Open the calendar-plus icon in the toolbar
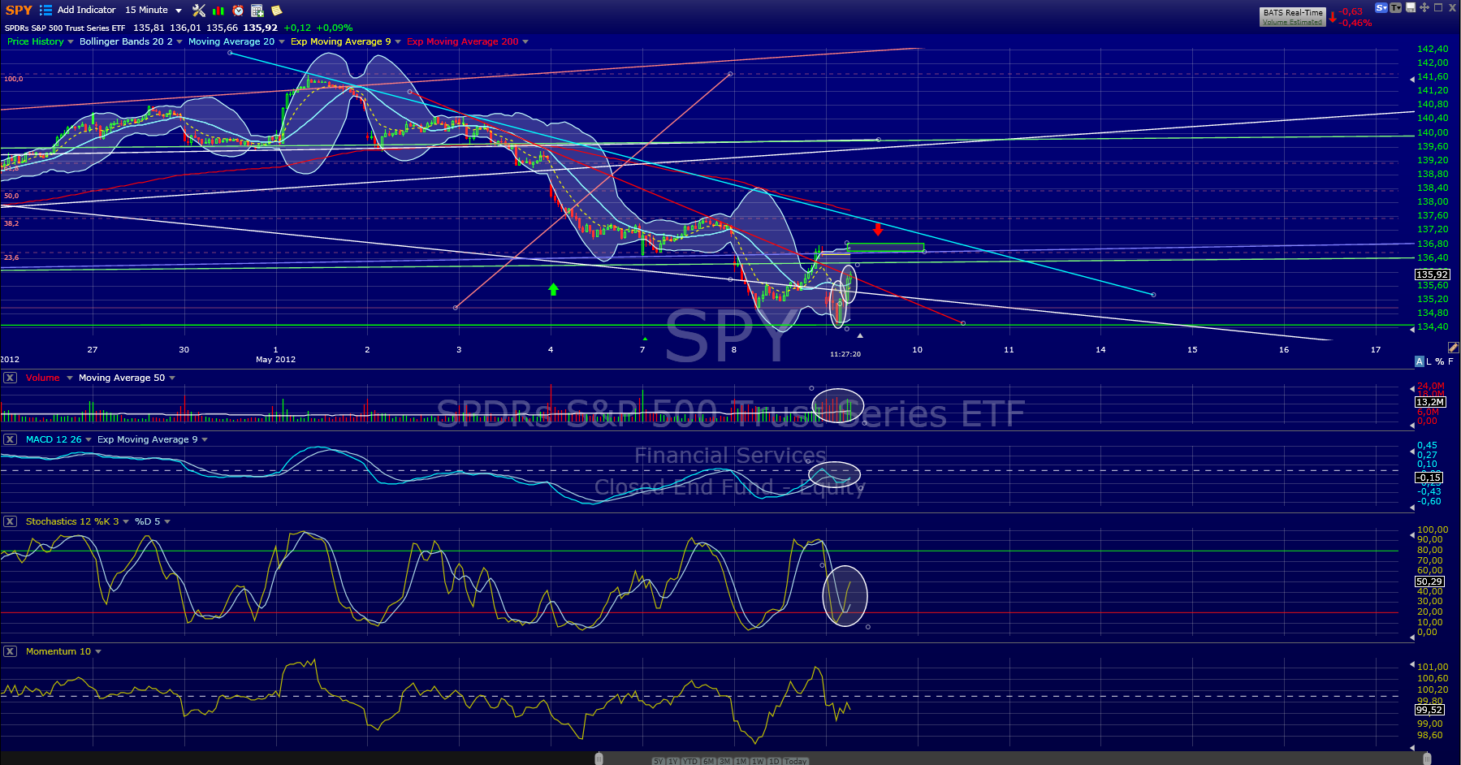 [x=257, y=11]
